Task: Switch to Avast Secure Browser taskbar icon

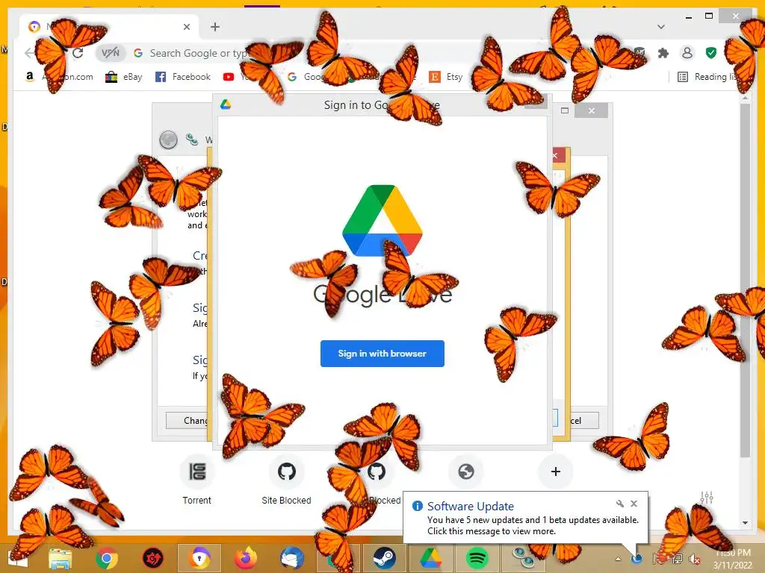Action: pyautogui.click(x=199, y=558)
